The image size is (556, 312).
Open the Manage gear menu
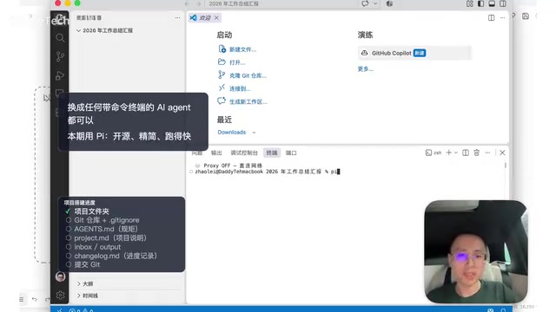click(x=60, y=295)
